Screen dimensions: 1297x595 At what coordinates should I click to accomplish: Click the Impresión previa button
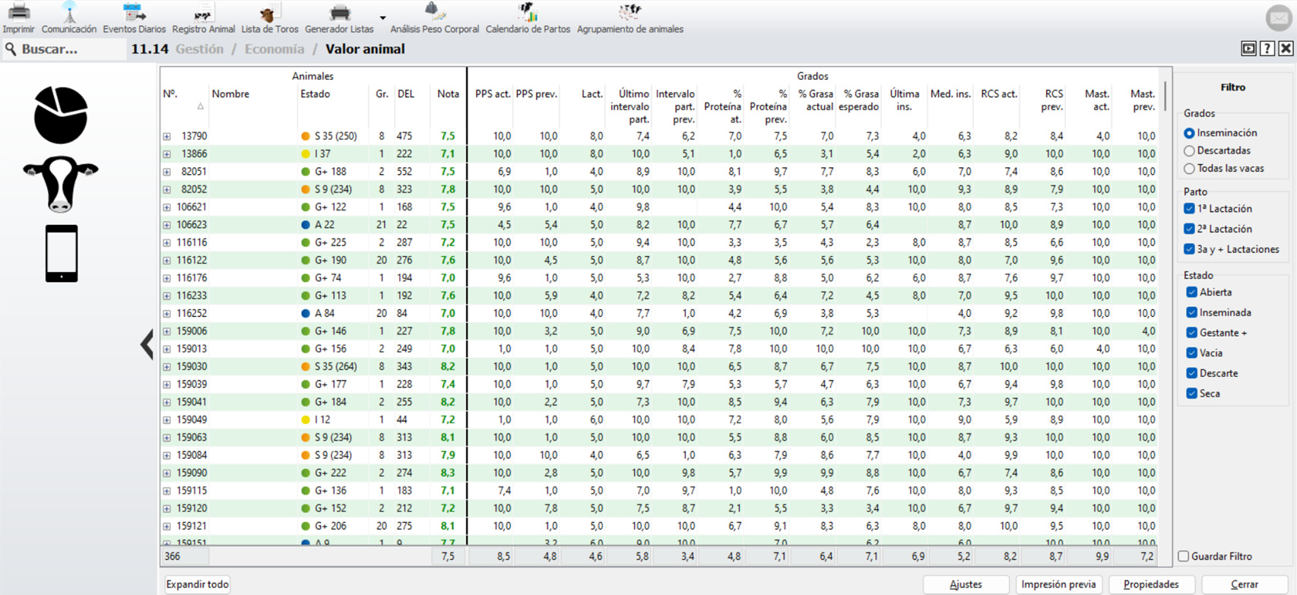point(1058,584)
